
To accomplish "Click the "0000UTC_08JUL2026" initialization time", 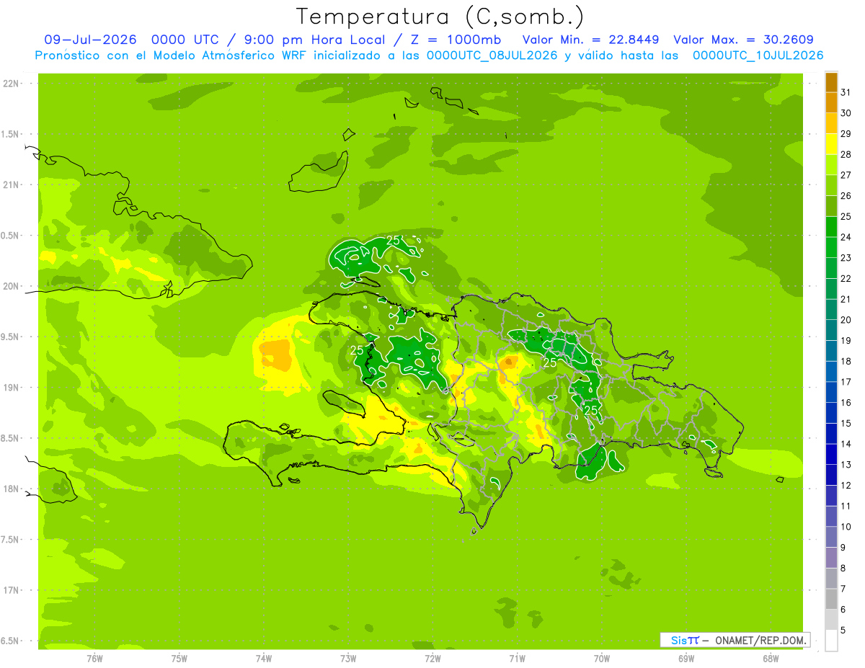I will pos(492,55).
